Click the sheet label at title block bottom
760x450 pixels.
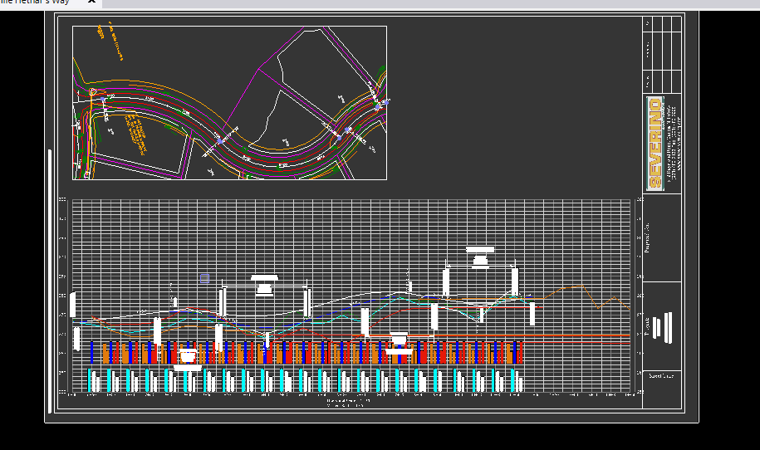tap(662, 375)
